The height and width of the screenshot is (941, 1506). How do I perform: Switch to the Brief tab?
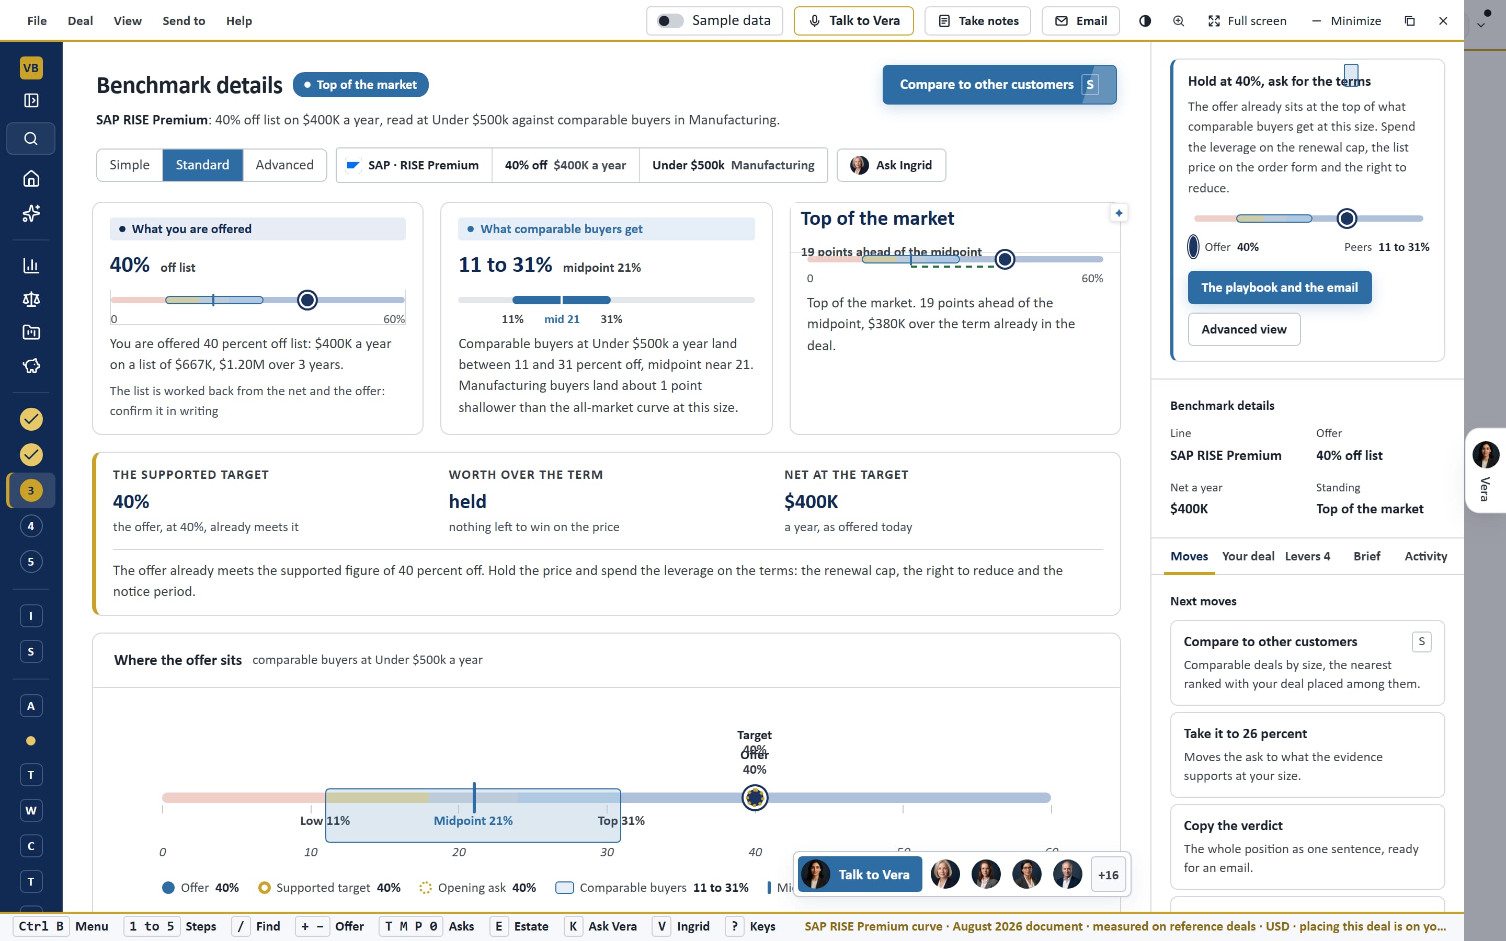1366,556
